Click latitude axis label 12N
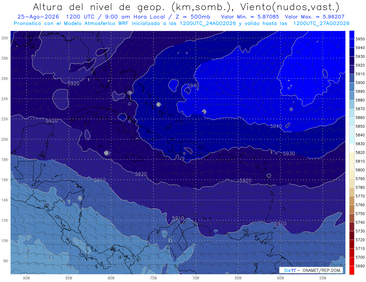366x282 pixels. (x=5, y=220)
